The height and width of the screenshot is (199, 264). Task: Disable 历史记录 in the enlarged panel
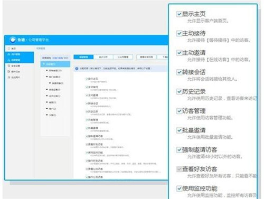coord(179,91)
